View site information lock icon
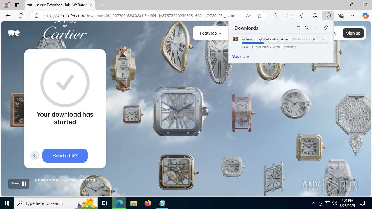The width and height of the screenshot is (372, 209). point(37,16)
